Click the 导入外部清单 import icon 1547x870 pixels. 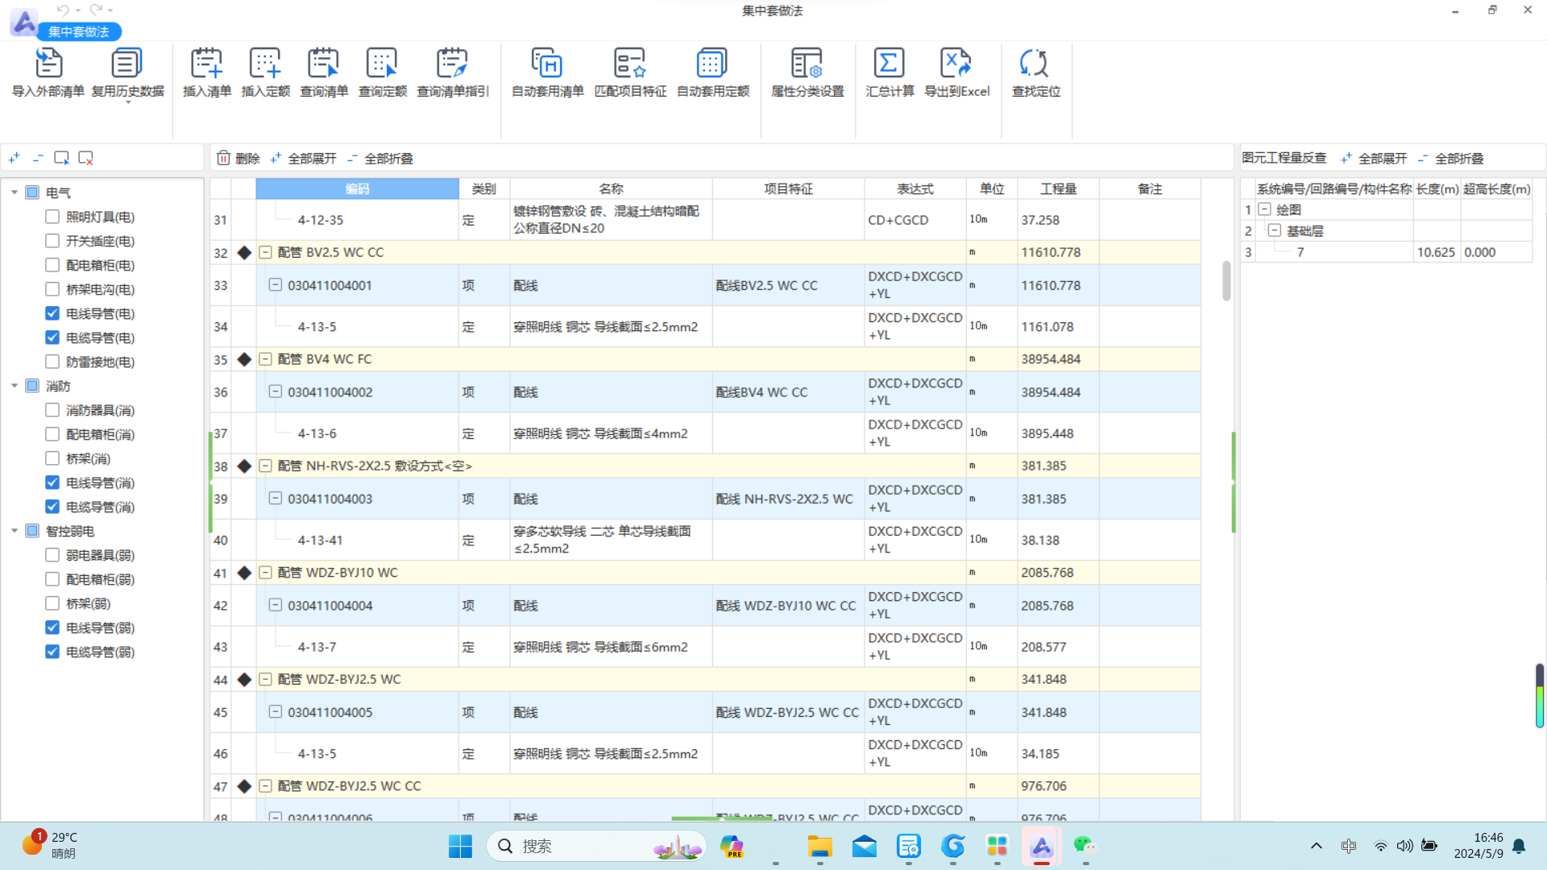pyautogui.click(x=48, y=64)
